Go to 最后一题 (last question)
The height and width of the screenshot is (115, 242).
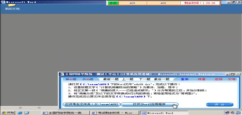click(x=162, y=79)
